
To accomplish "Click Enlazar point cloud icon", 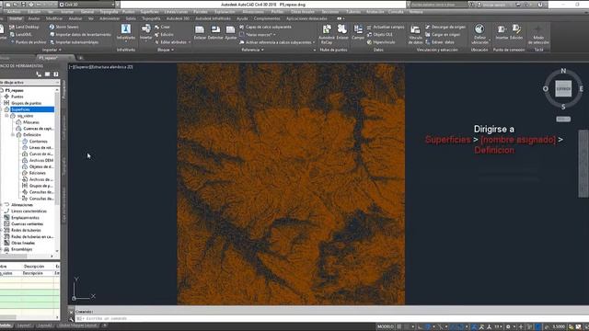I will [342, 29].
